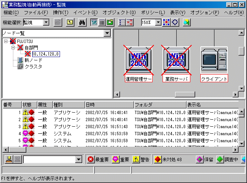247x183 pixels.
Task: Open the ポリシー(L) menu
Action: [153, 13]
